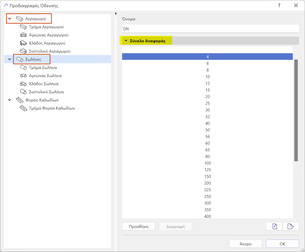Click the Αεραγωγοί duct category icon
The height and width of the screenshot is (252, 305).
pos(20,19)
